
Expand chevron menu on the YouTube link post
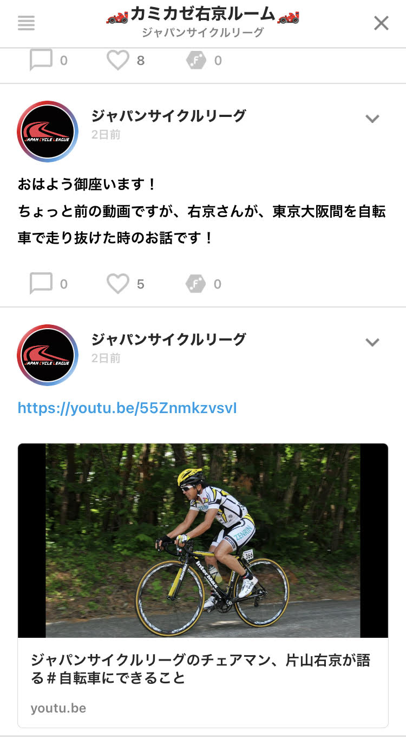(x=372, y=342)
